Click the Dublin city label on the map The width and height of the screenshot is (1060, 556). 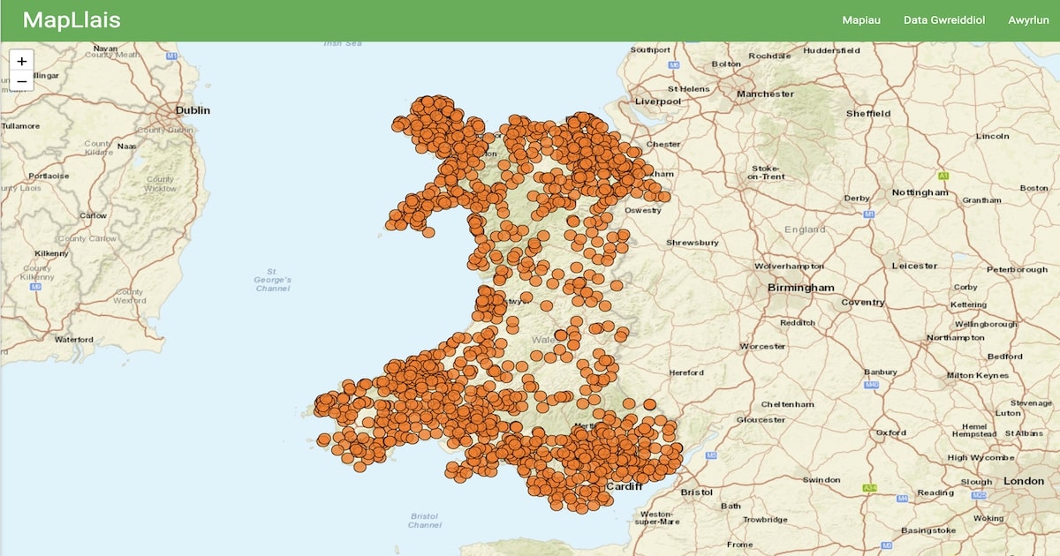[193, 110]
